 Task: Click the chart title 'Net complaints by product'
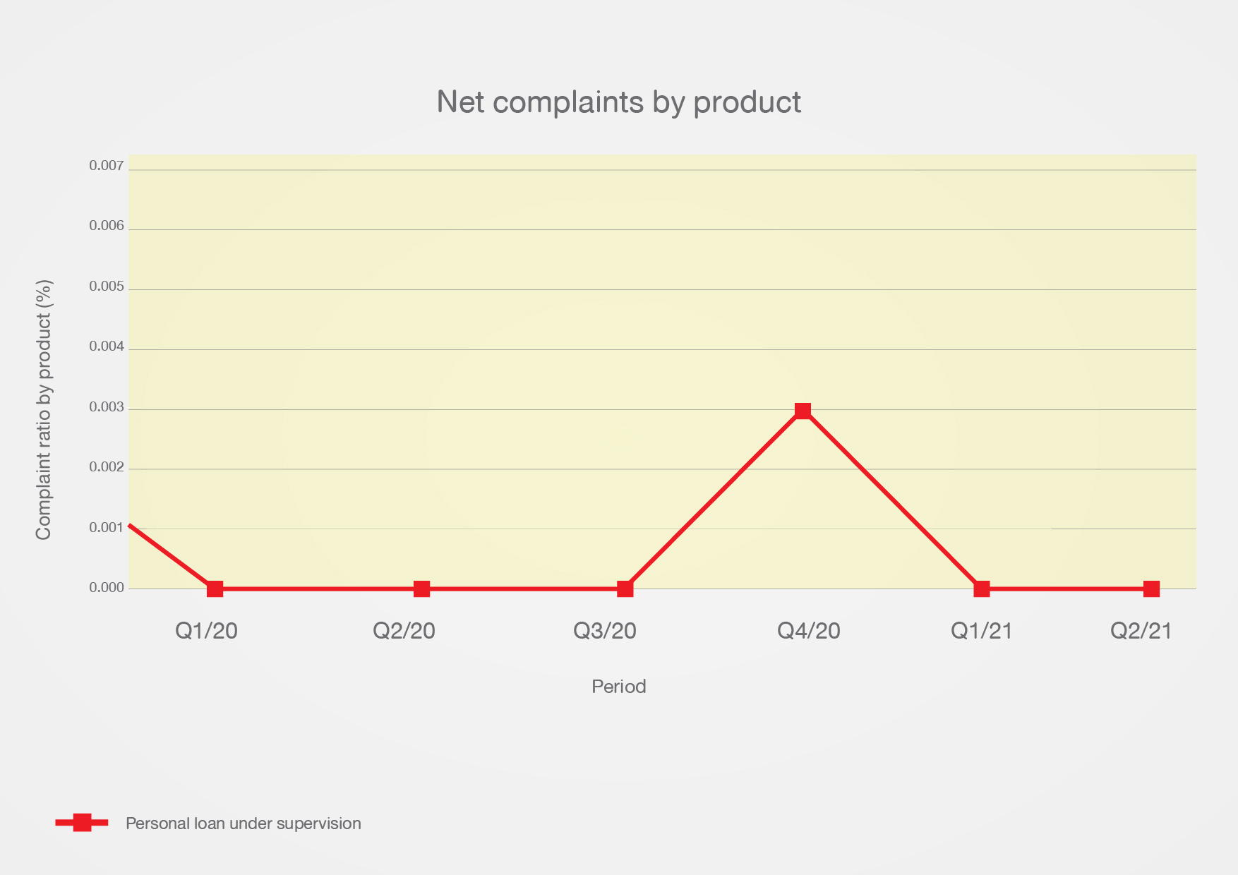pos(618,102)
